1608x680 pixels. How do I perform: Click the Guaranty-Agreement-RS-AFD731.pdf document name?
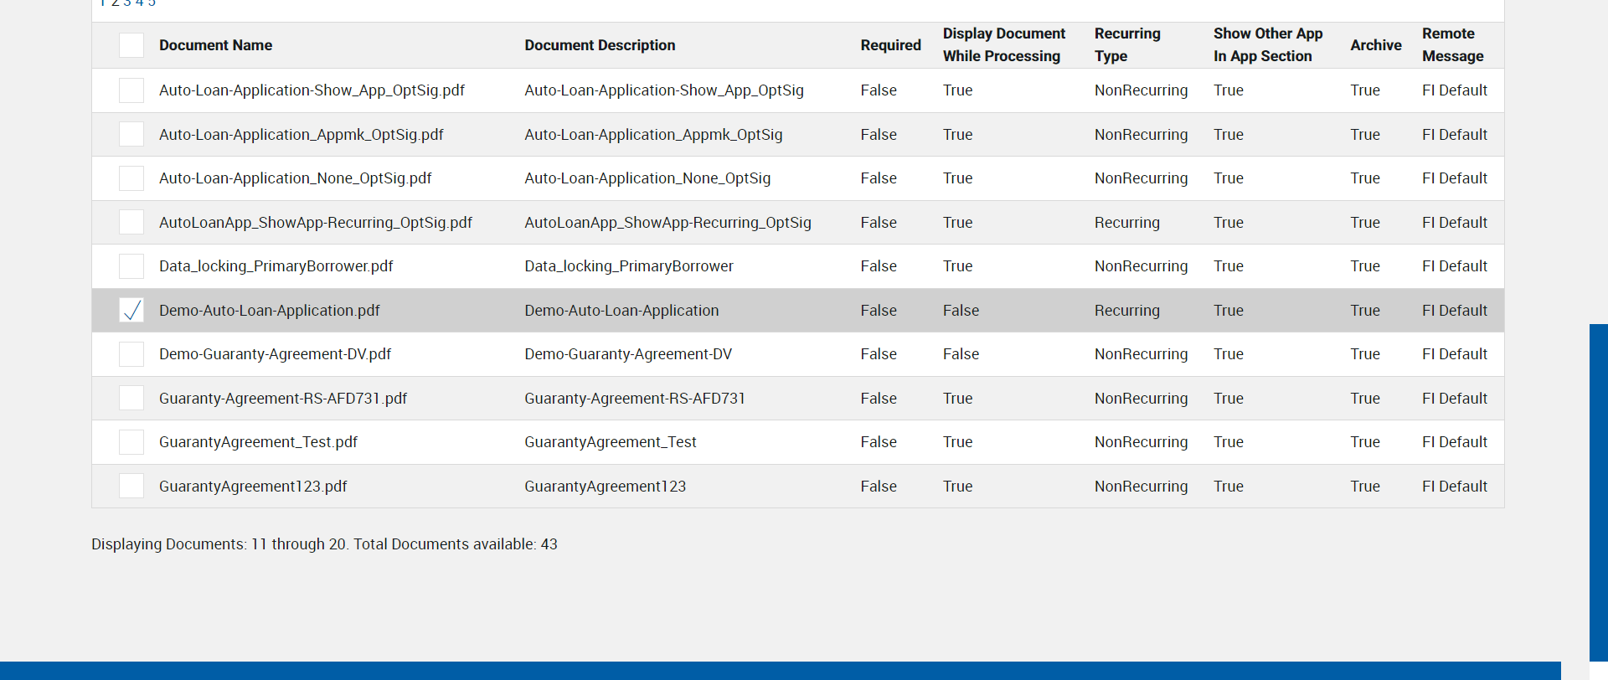pos(283,399)
